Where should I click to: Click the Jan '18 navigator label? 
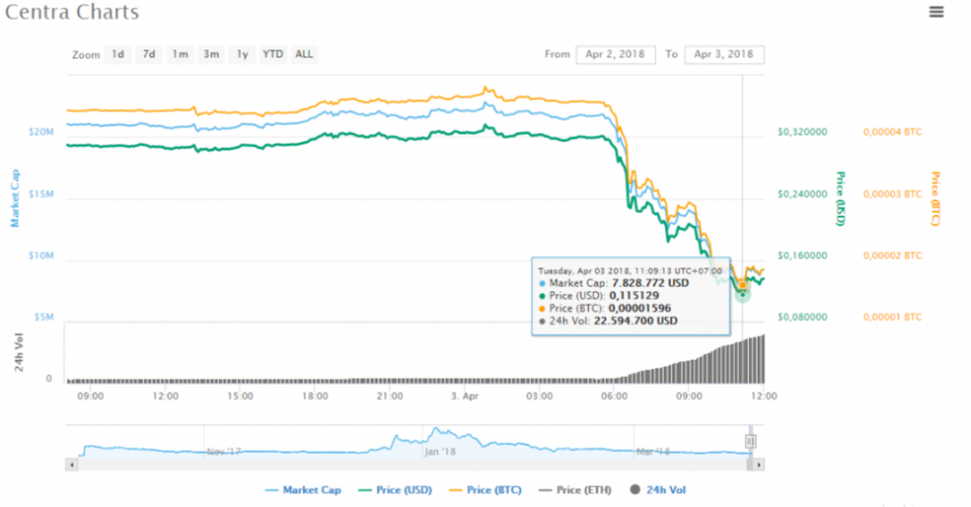coord(440,452)
